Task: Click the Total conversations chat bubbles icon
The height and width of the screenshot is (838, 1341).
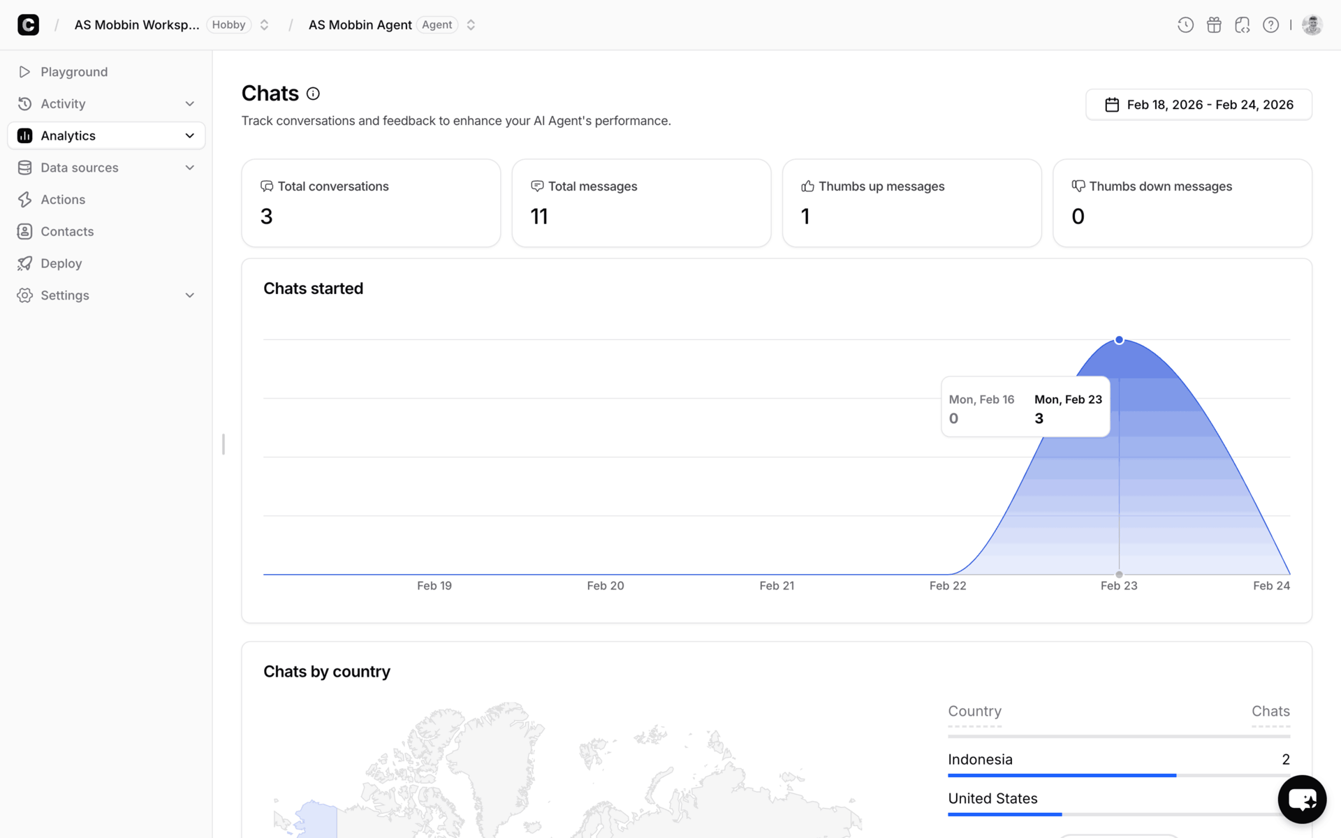Action: [x=267, y=186]
